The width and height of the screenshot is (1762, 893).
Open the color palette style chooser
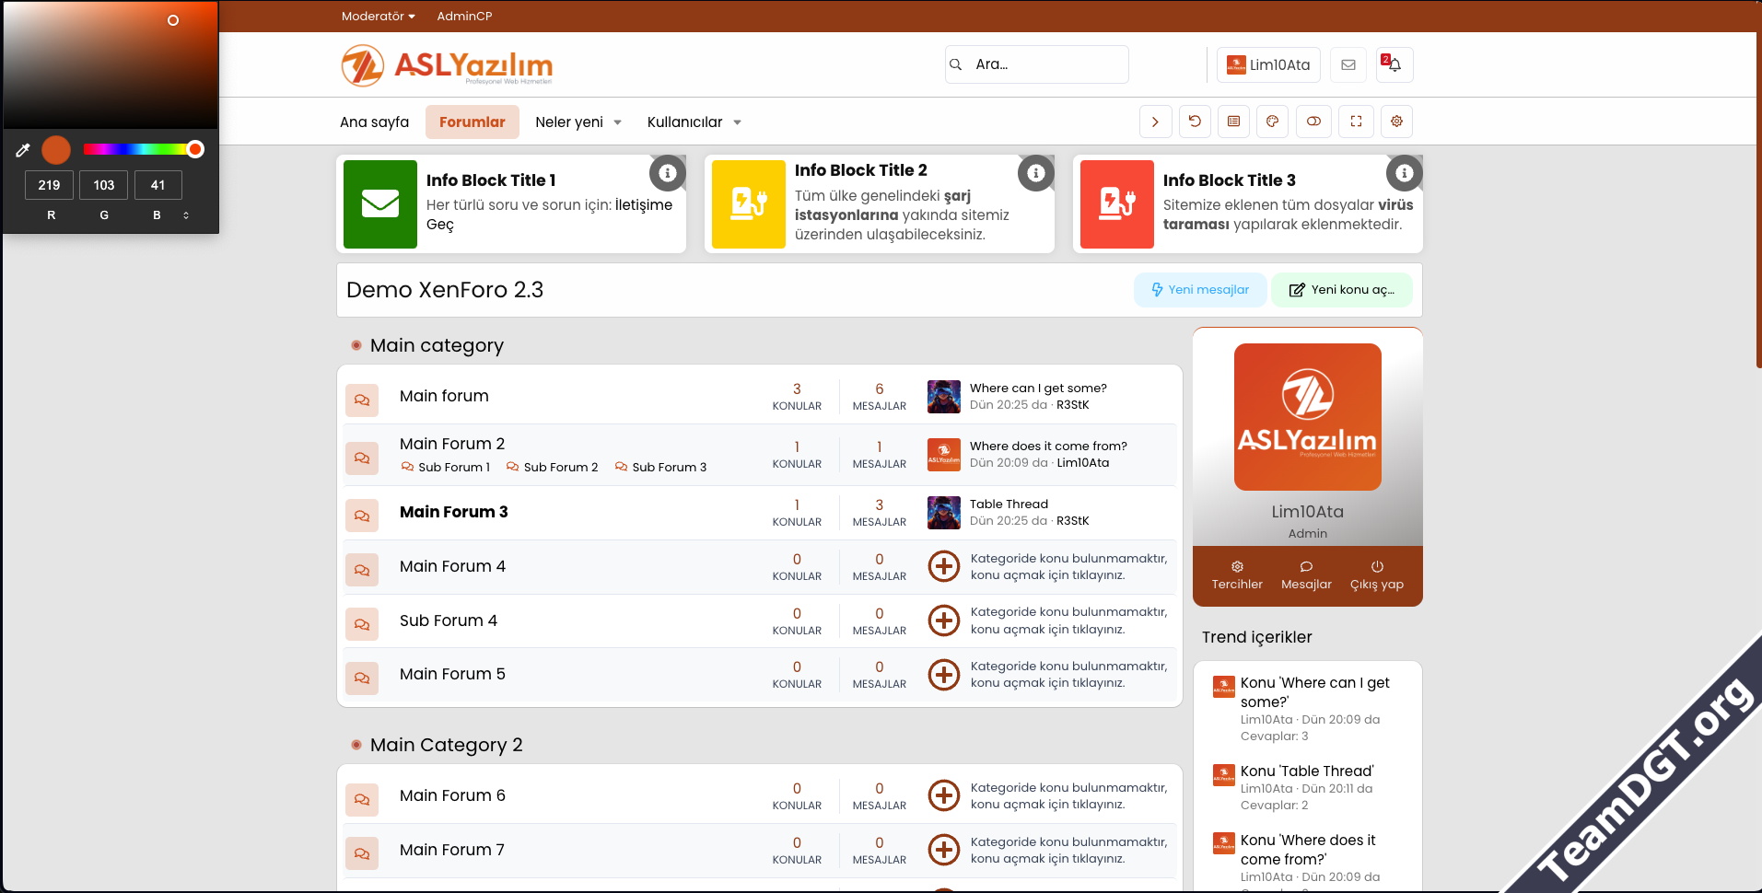point(1272,122)
